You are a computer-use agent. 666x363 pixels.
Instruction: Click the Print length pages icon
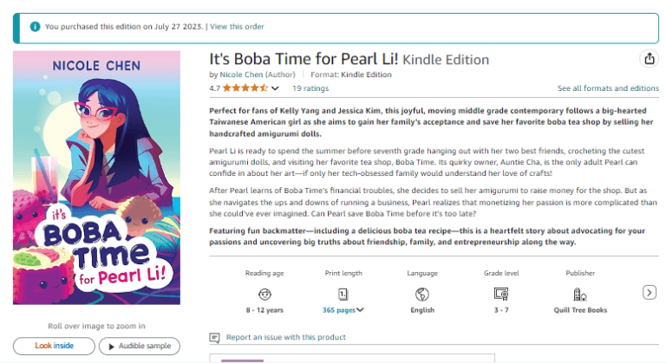(343, 294)
